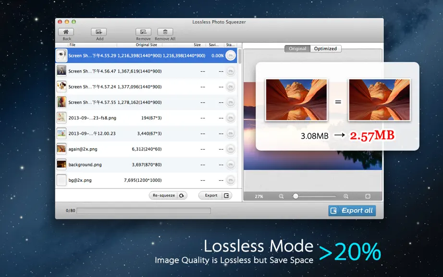Click the zoom in magnifier icon
This screenshot has width=443, height=277.
point(346,196)
